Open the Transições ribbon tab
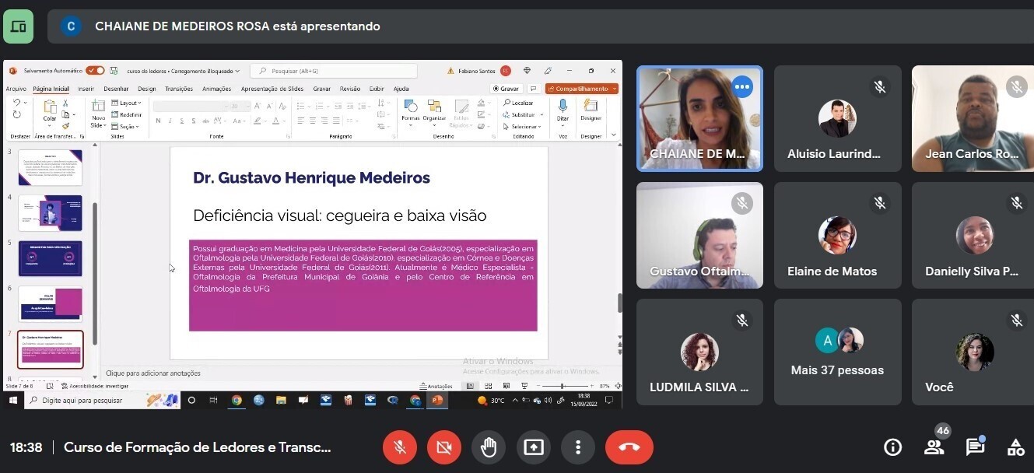Image resolution: width=1034 pixels, height=473 pixels. [x=179, y=89]
